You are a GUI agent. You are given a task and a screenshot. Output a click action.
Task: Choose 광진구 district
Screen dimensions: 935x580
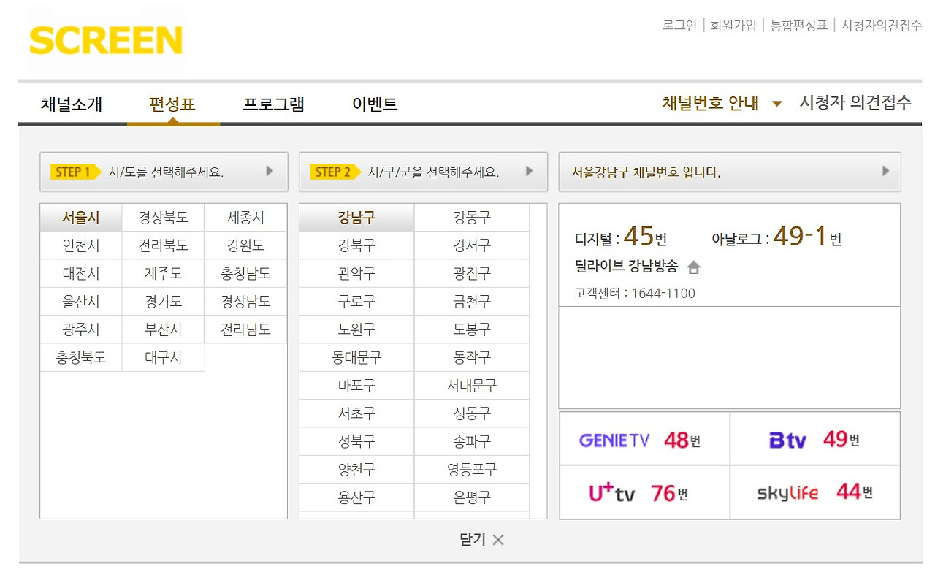point(472,274)
